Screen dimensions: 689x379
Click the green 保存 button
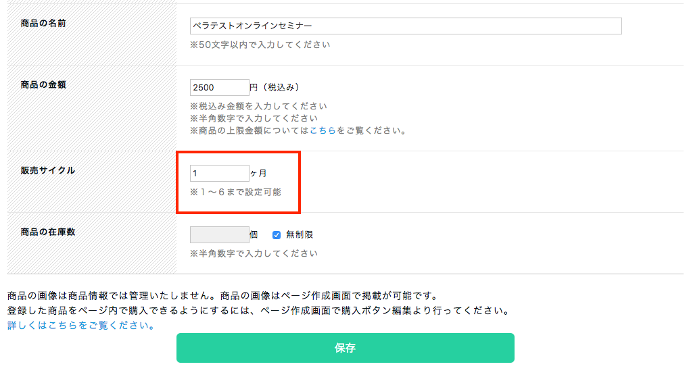click(x=346, y=348)
